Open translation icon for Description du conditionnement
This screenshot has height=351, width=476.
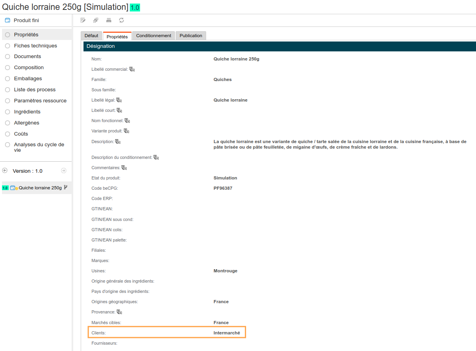pos(156,157)
